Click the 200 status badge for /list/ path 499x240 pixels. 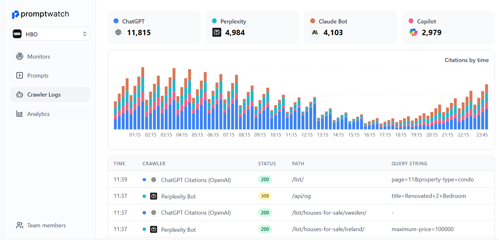(265, 180)
